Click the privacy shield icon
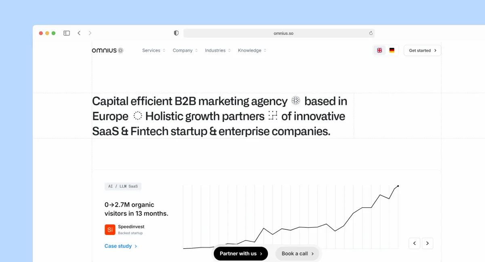Viewport: 485px width, 262px height. (x=176, y=33)
